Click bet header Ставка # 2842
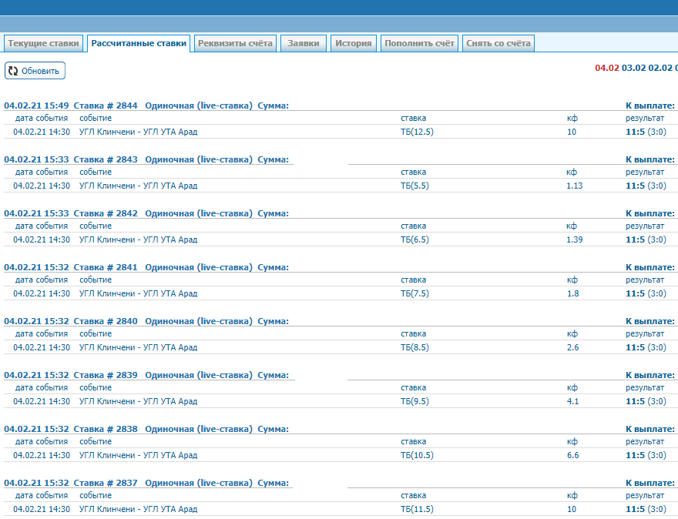 pyautogui.click(x=106, y=213)
